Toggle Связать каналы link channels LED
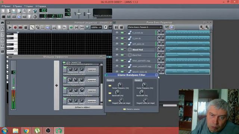This screenshot has width=239, height=134. (124, 109)
